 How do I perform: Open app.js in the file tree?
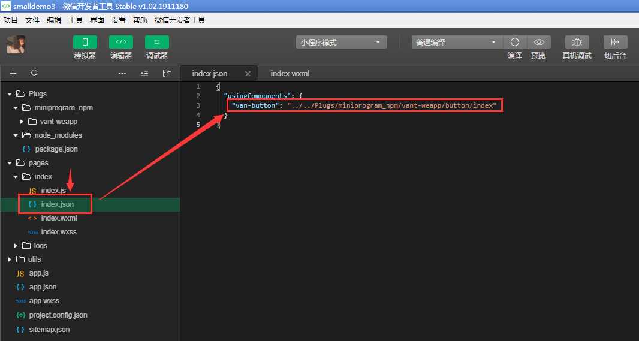tap(39, 273)
